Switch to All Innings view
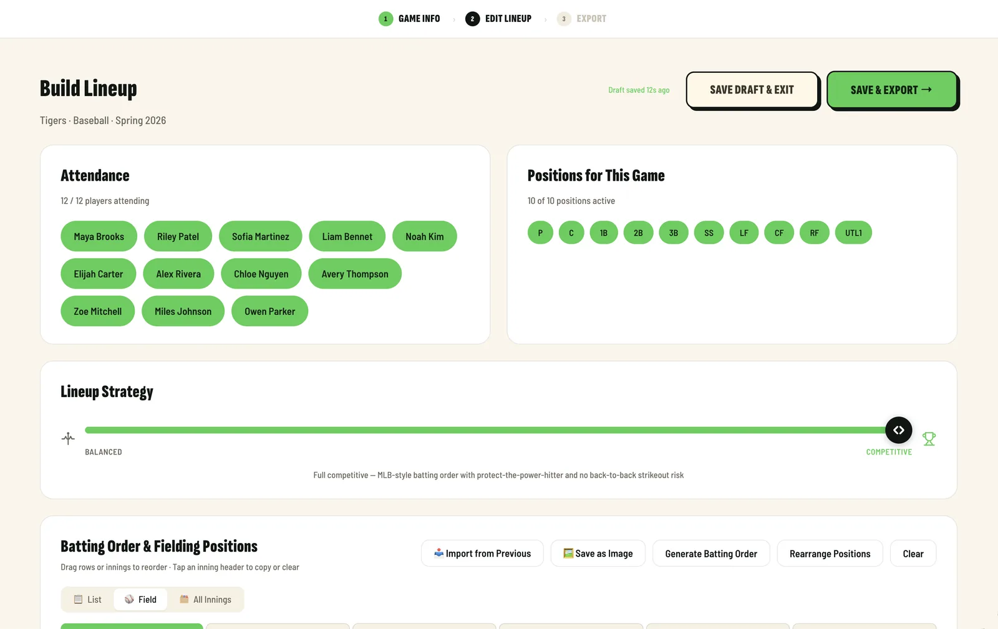Viewport: 998px width, 629px height. (x=205, y=599)
